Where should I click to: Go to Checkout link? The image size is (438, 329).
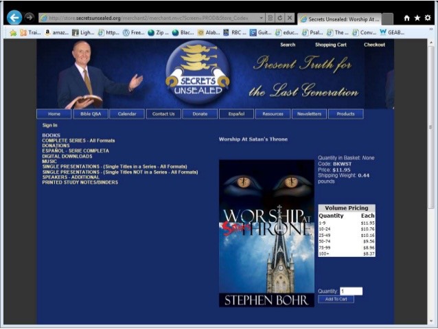(x=374, y=45)
